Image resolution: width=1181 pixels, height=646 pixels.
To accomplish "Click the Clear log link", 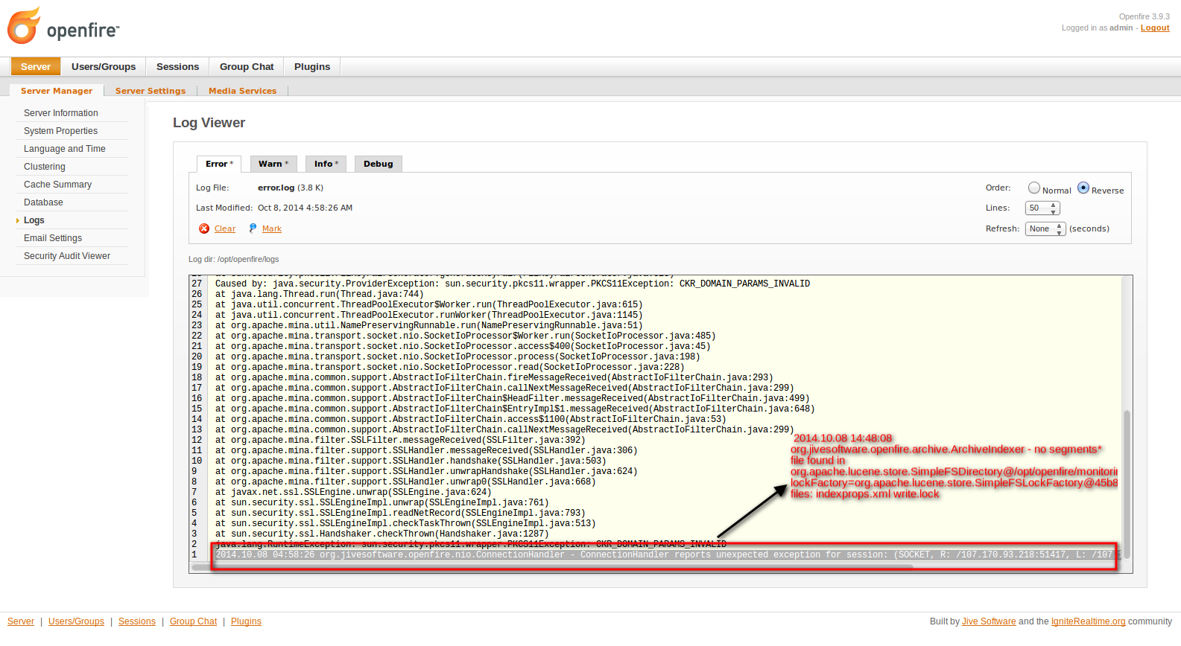I will pyautogui.click(x=225, y=229).
